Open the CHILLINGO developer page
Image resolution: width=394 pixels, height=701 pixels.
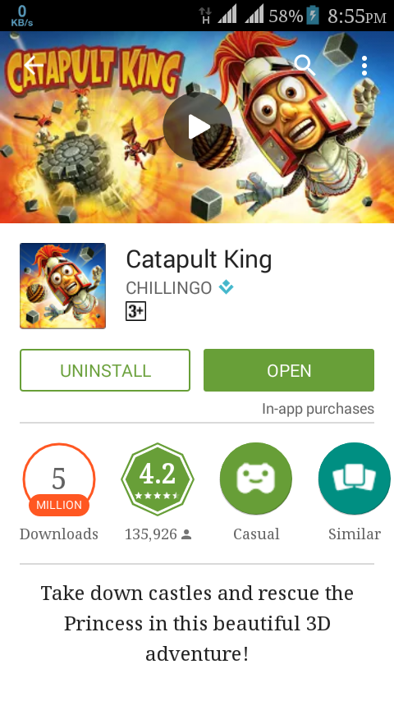pyautogui.click(x=168, y=288)
